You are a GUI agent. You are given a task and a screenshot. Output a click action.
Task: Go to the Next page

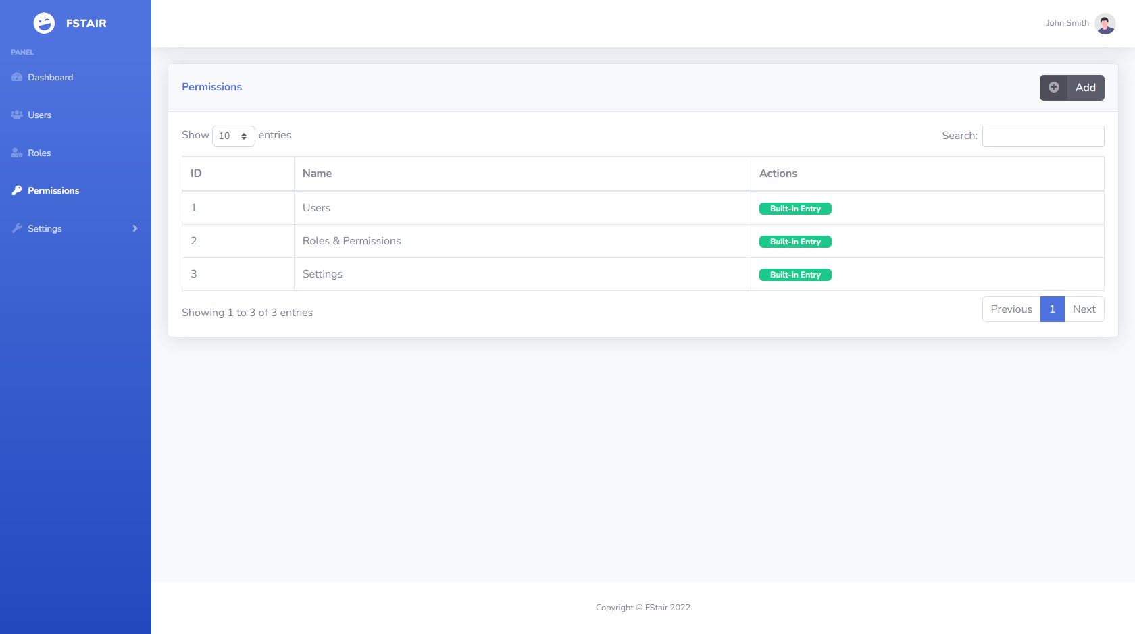coord(1084,309)
